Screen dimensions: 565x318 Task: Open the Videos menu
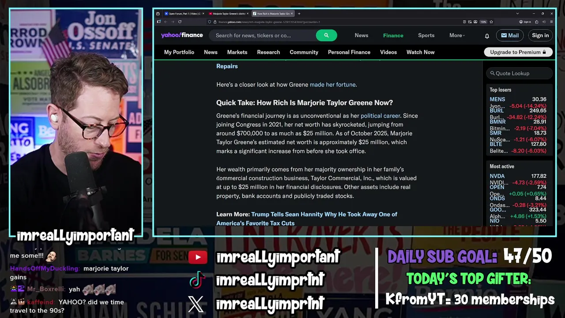(x=388, y=52)
